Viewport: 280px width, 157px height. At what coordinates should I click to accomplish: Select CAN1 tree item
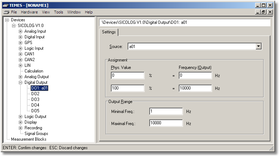pyautogui.click(x=29, y=54)
